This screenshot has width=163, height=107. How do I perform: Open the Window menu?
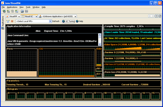36,7
